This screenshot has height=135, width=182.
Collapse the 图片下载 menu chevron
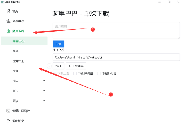(44, 31)
